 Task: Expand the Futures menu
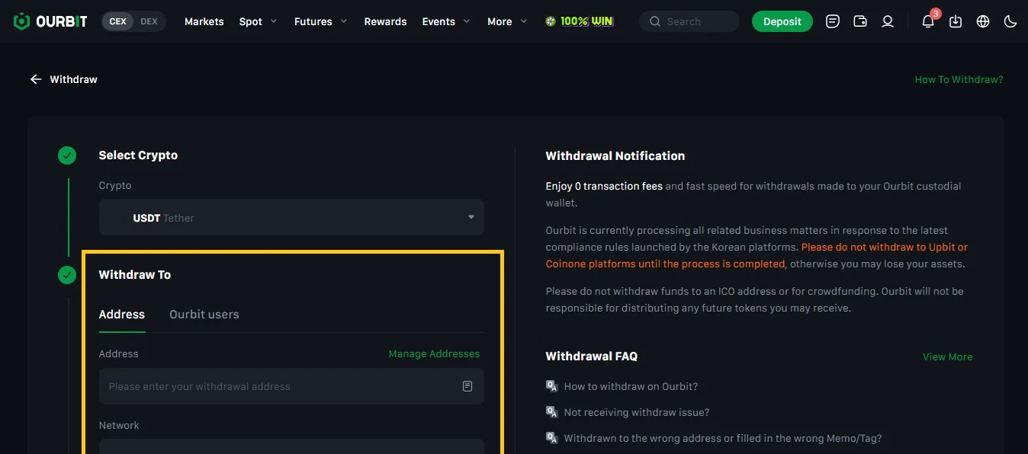321,21
